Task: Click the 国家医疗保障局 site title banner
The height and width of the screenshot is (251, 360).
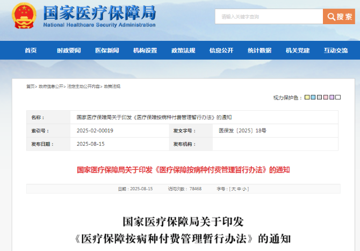Action: pos(99,13)
